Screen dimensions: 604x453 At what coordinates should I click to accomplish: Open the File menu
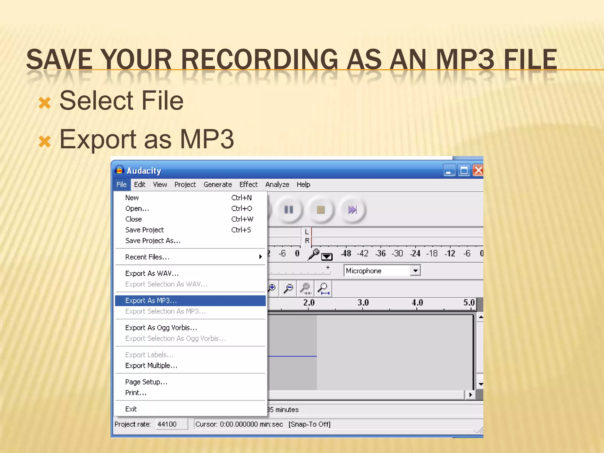(x=122, y=185)
